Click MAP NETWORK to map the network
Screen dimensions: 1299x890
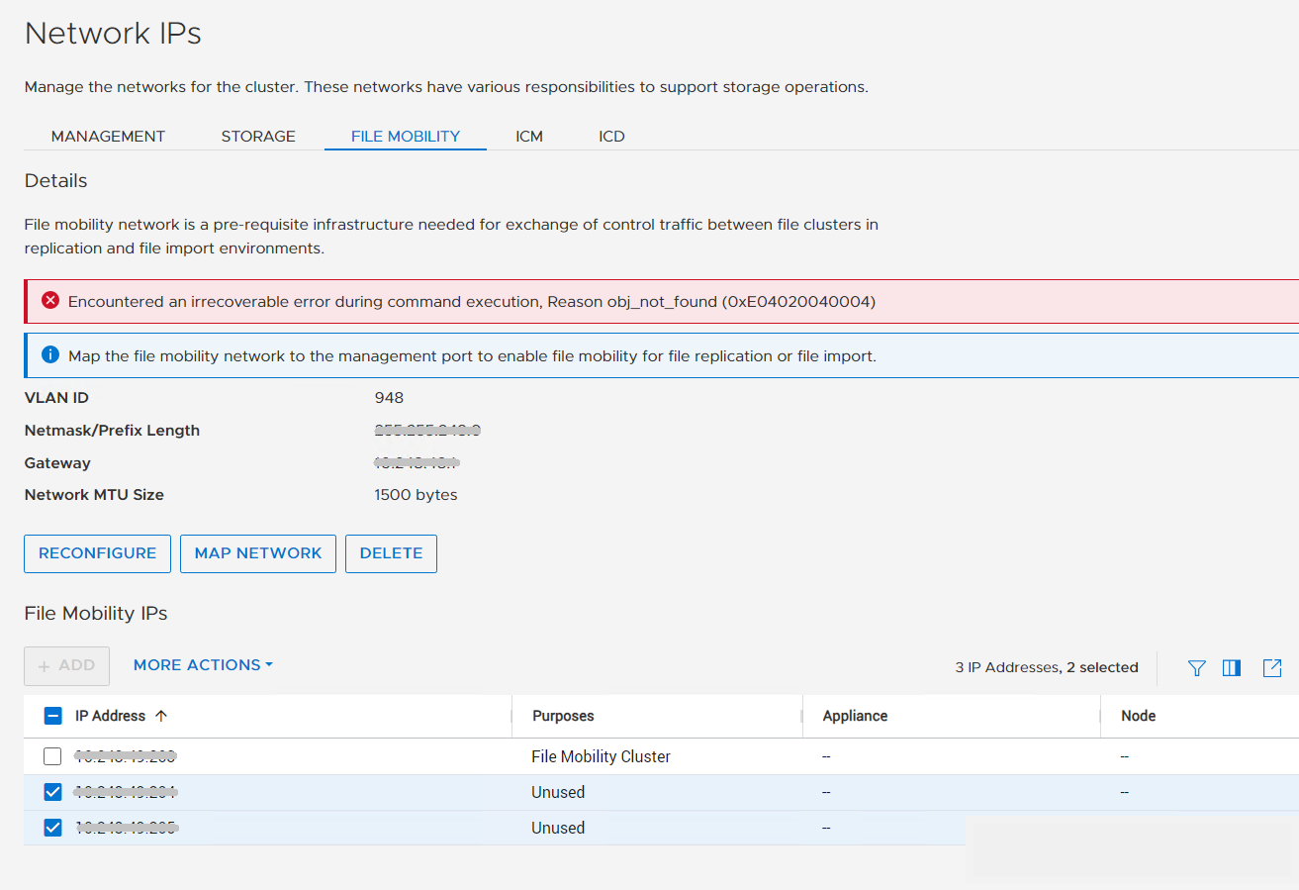tap(257, 553)
